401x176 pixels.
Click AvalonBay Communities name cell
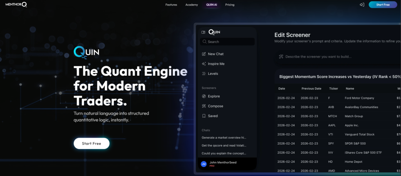pyautogui.click(x=361, y=107)
